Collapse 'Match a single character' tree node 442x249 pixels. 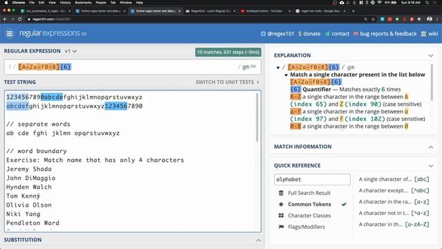pyautogui.click(x=286, y=75)
